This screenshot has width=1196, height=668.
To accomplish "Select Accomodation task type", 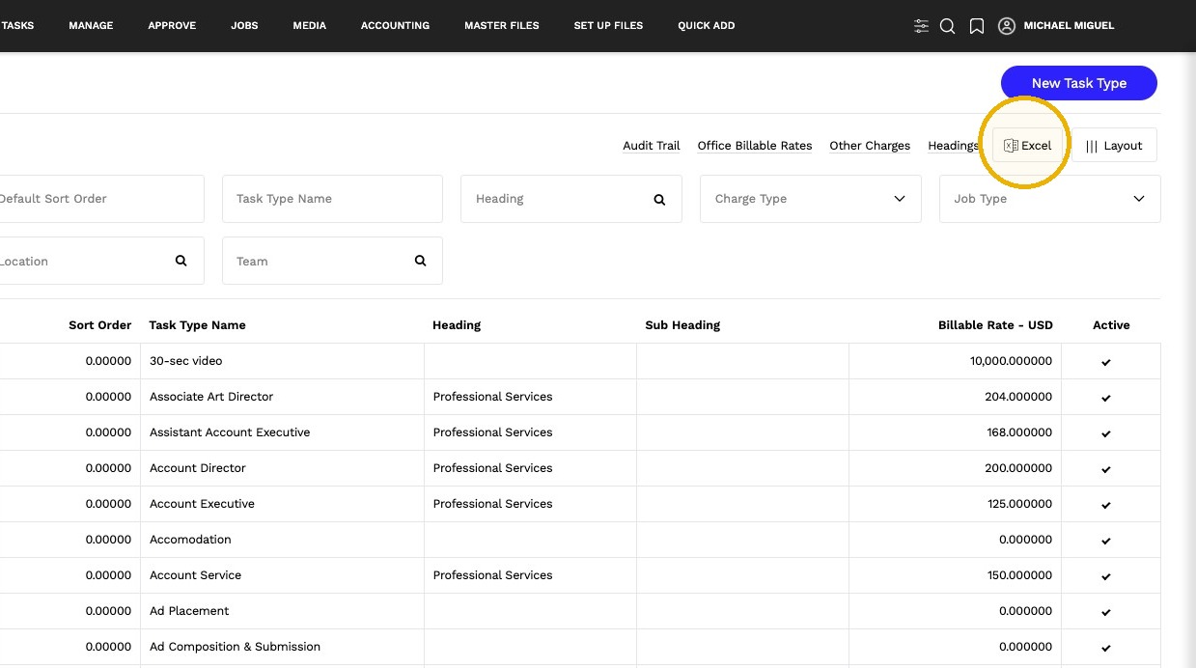I will [x=190, y=540].
